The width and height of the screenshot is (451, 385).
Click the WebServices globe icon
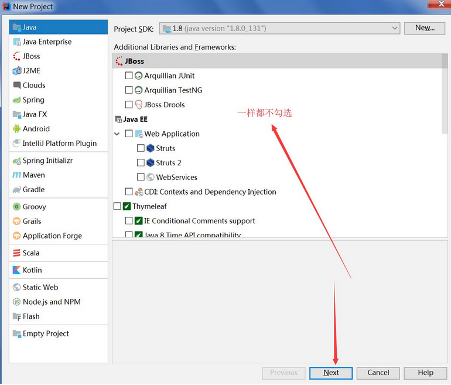point(151,177)
